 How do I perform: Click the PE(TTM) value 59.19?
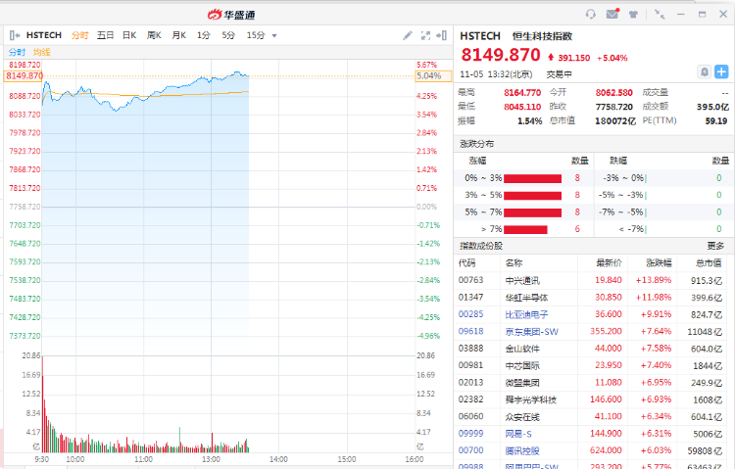tap(716, 120)
